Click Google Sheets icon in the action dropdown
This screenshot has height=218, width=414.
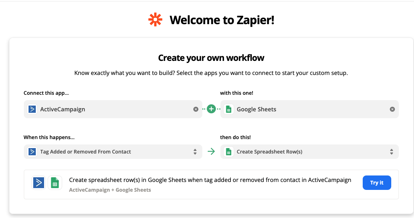(x=229, y=152)
